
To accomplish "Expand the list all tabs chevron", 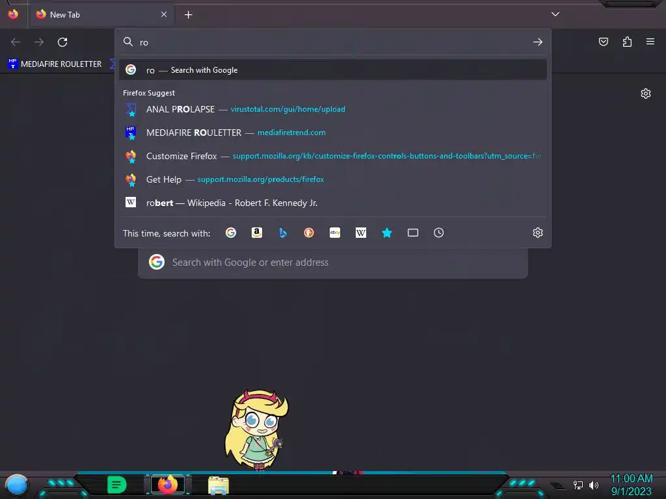I will click(x=555, y=14).
